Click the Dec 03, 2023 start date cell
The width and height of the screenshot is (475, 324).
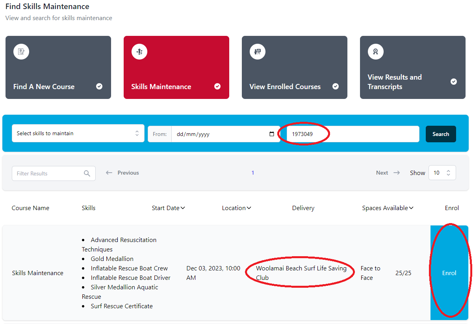click(x=213, y=273)
